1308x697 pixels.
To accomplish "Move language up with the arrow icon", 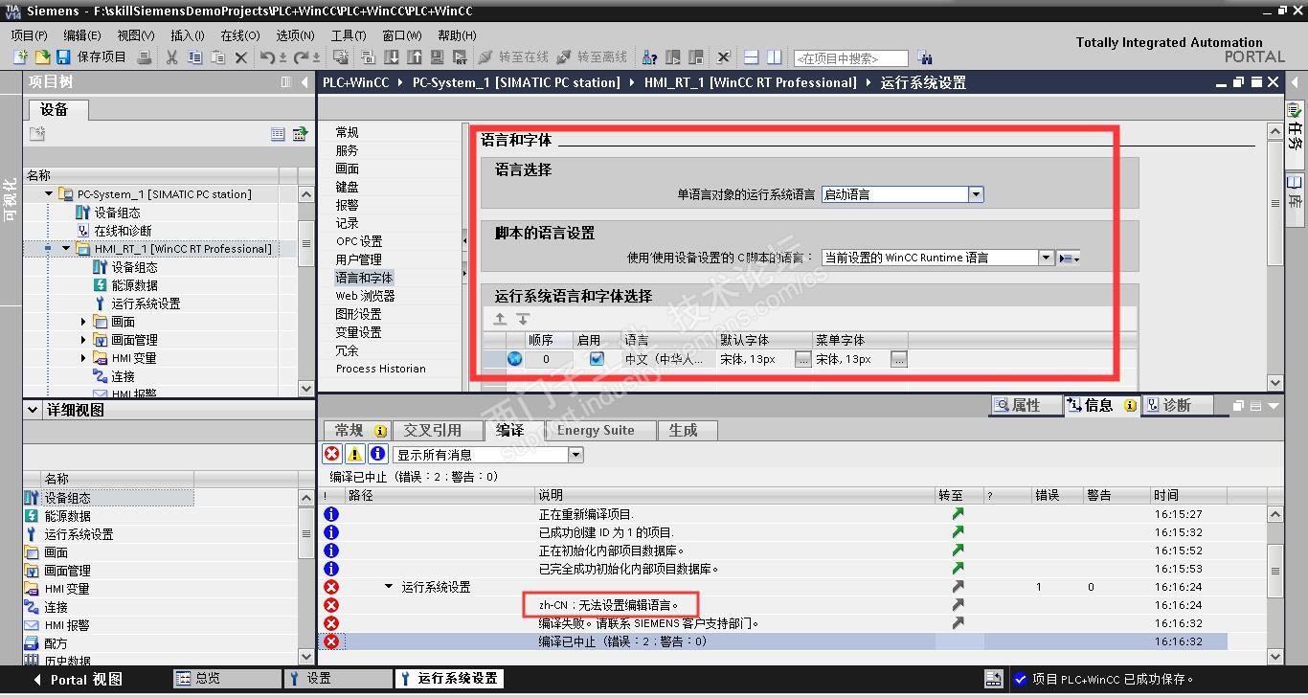I will point(500,319).
